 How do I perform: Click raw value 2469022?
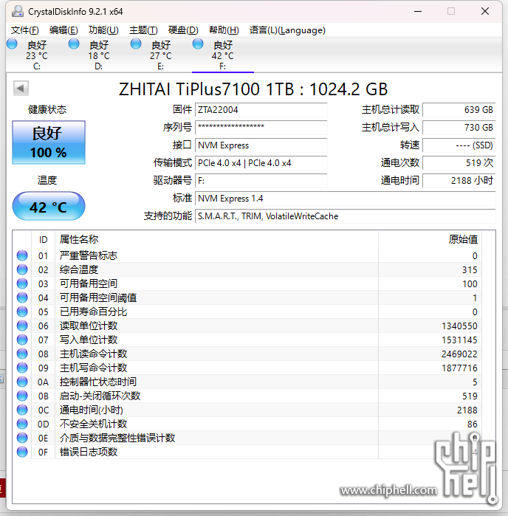coord(459,354)
